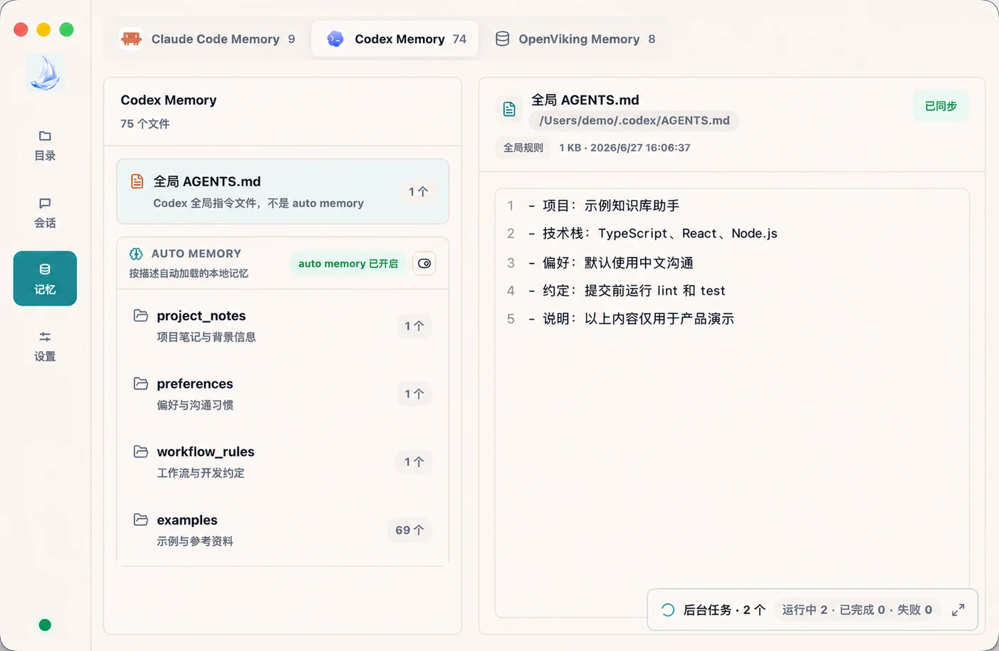Screen dimensions: 999x651
Task: Click the 项目笔记与背景信息 subtitle
Action: pyautogui.click(x=206, y=337)
